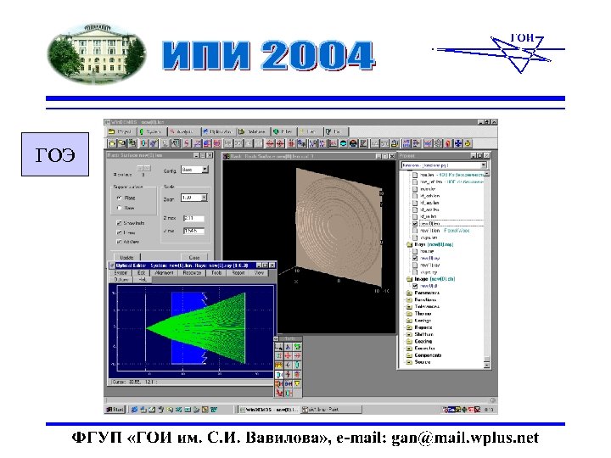Click the red right-arrow icon in Tools palette

[x=297, y=356]
